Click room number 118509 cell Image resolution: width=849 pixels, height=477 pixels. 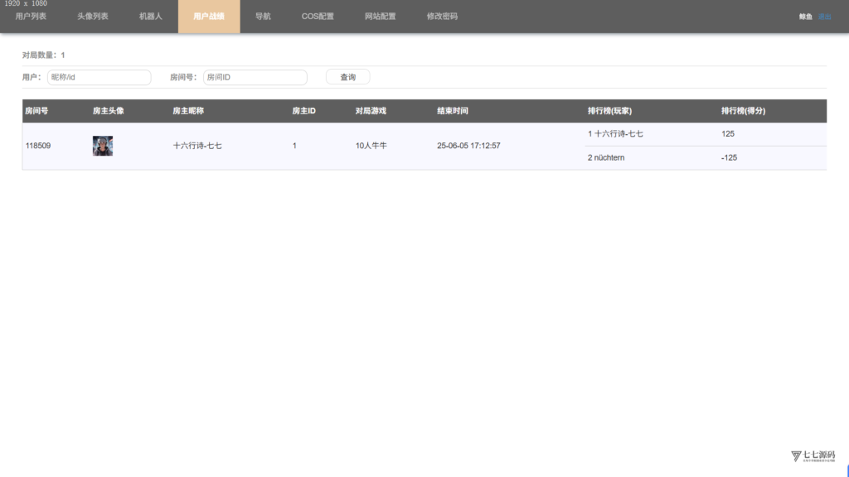click(38, 146)
